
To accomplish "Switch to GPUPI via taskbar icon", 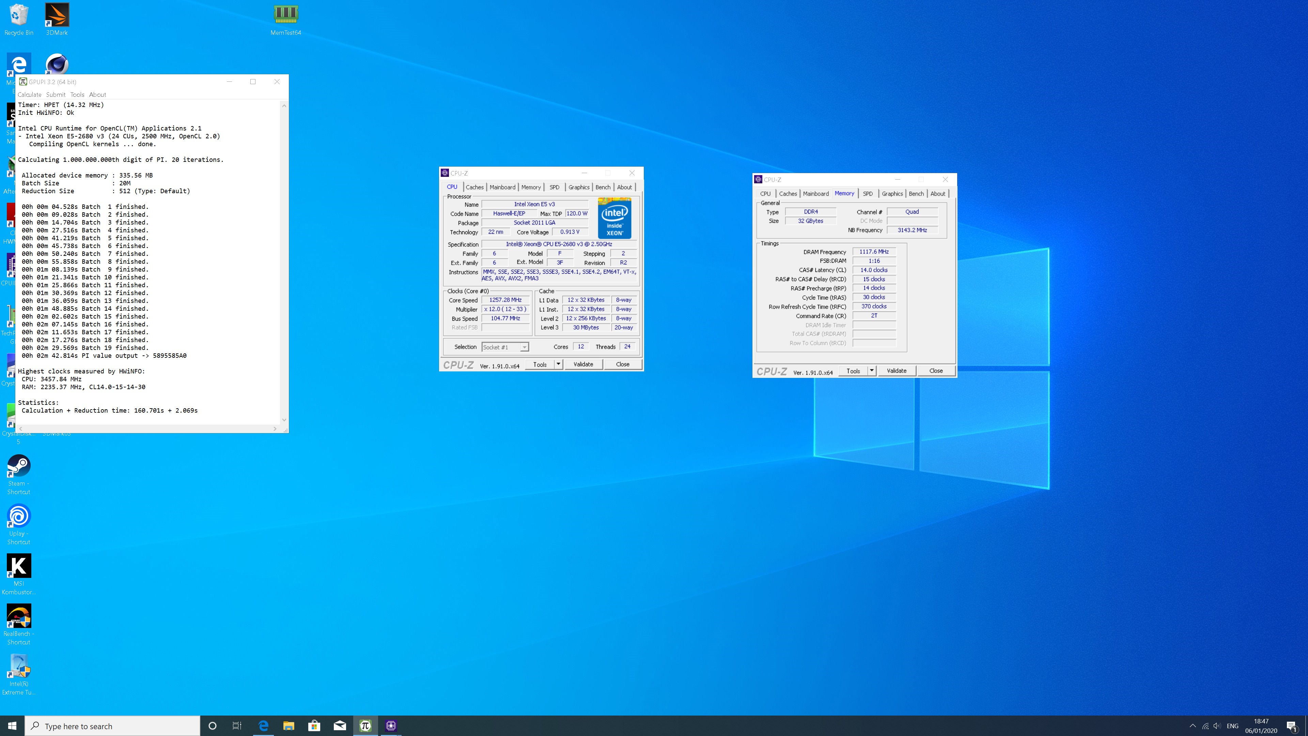I will click(x=365, y=726).
